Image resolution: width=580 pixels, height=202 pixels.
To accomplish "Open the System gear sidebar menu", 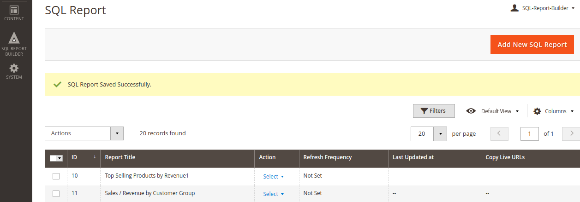I will pyautogui.click(x=14, y=71).
